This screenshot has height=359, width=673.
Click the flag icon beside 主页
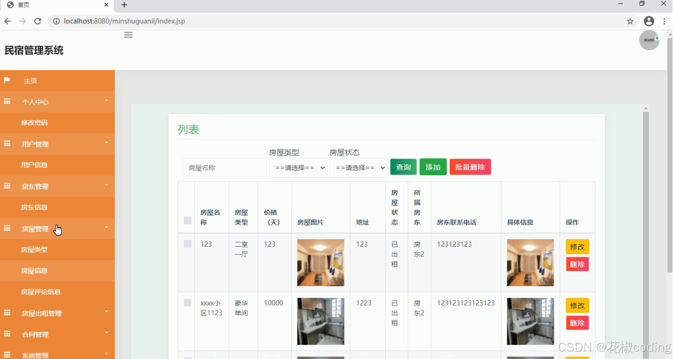[6, 80]
